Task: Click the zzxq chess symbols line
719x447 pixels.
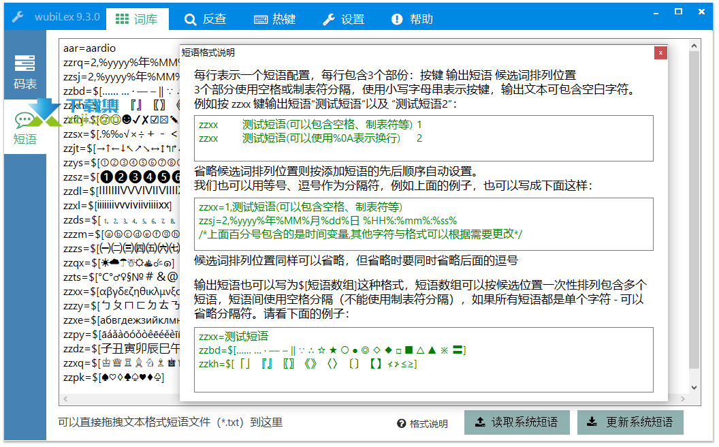Action: tap(121, 363)
